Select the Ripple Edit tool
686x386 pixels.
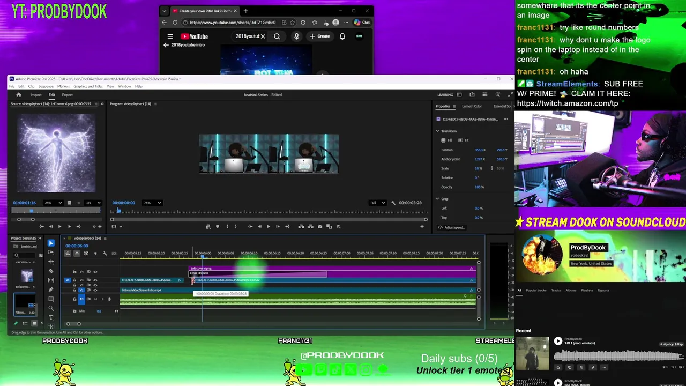coord(51,262)
